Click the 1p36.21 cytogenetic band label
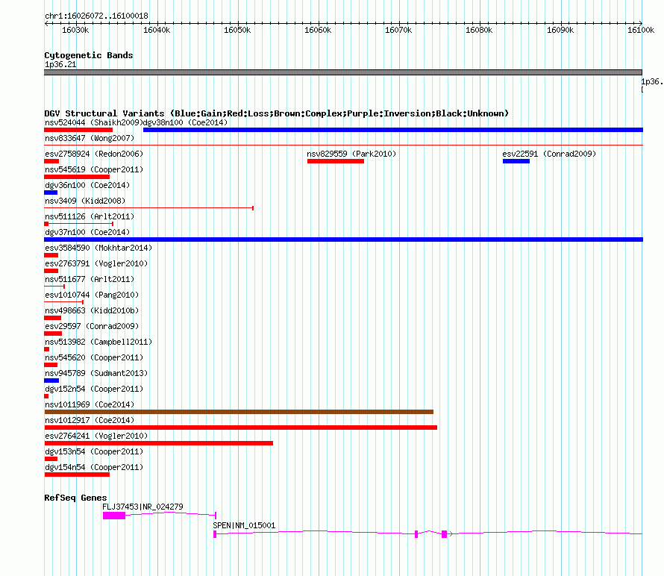Image resolution: width=664 pixels, height=576 pixels. [x=60, y=64]
